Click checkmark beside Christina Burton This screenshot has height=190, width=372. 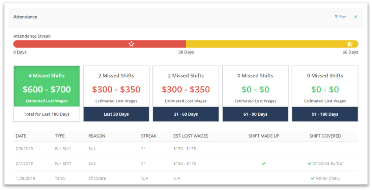pyautogui.click(x=309, y=164)
